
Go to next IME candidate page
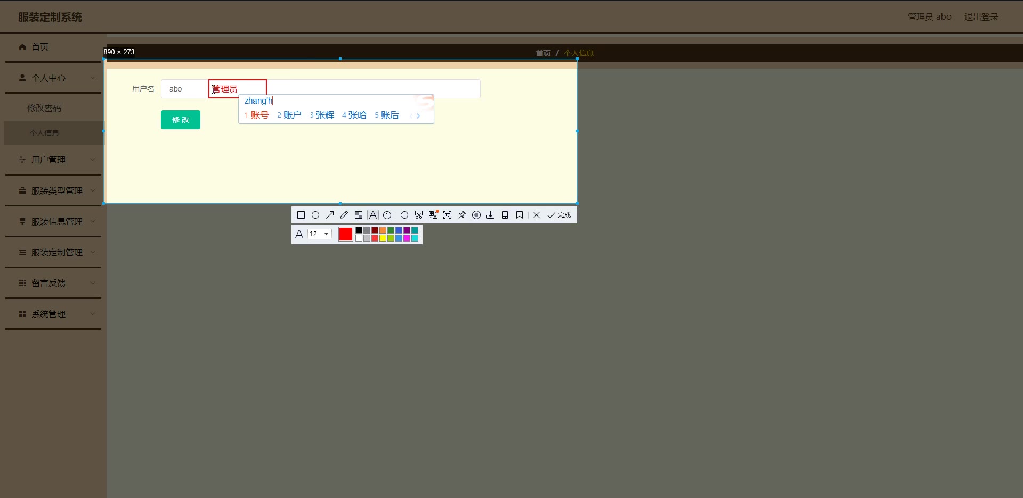tap(418, 115)
